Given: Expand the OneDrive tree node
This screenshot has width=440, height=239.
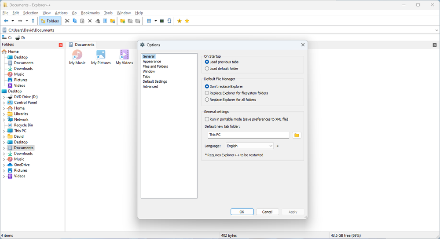Looking at the screenshot, I should [x=4, y=165].
